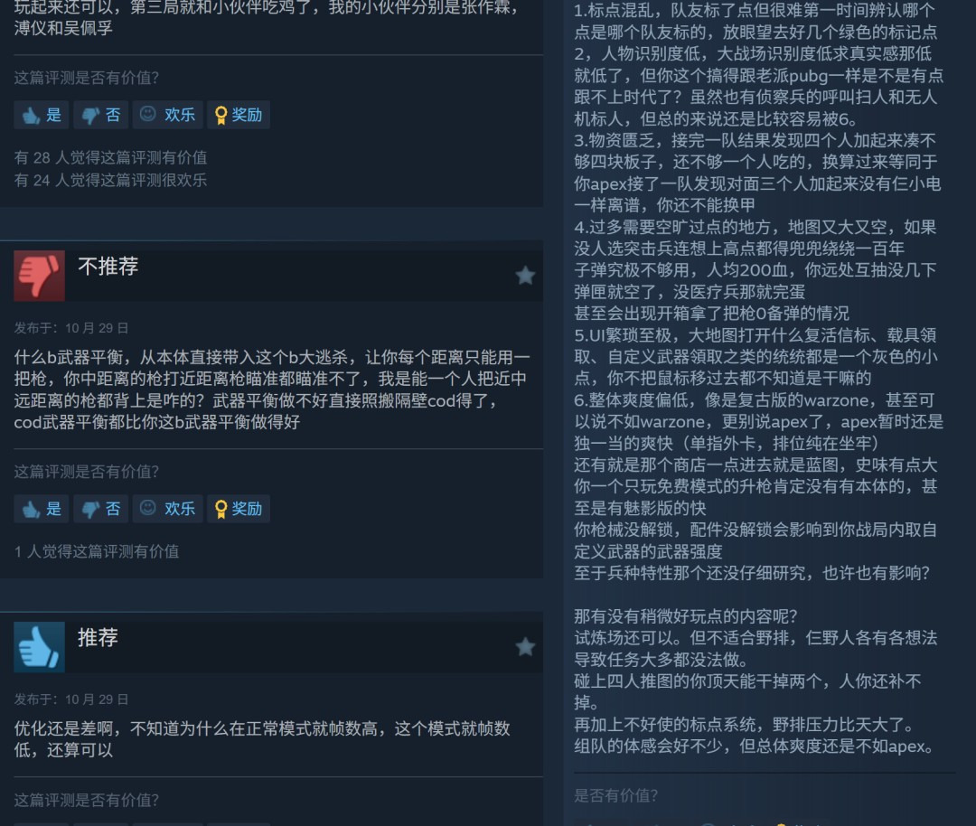976x826 pixels.
Task: Click 是 thumbs-up on the 28-votes review
Action: click(x=42, y=115)
